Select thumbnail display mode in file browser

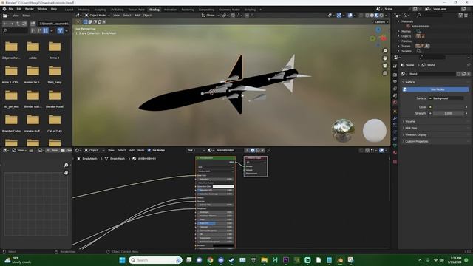pyautogui.click(x=46, y=30)
